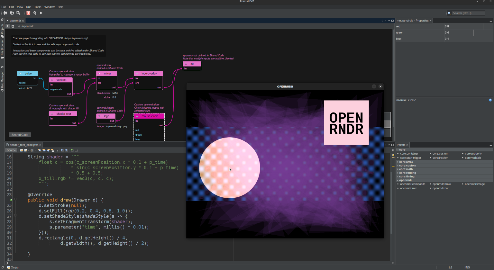Click Find Previous Occurrence icon in editor toolbar
This screenshot has height=270, width=494.
tap(44, 150)
